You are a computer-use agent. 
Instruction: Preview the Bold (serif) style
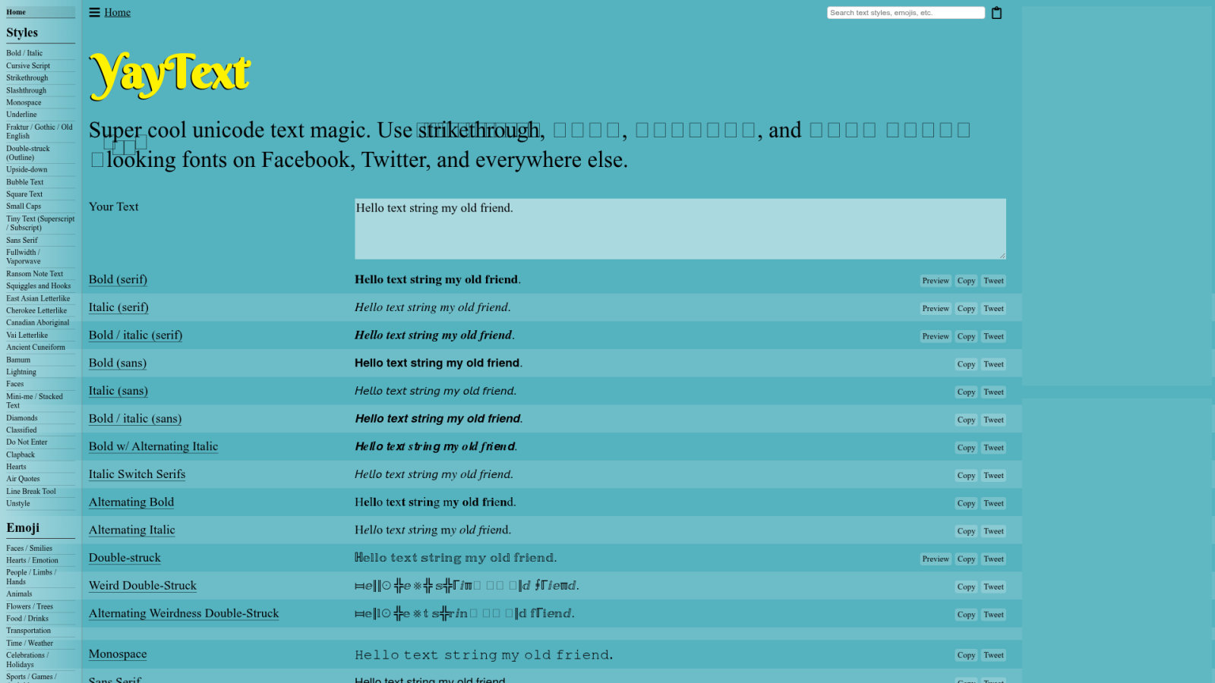pyautogui.click(x=936, y=281)
